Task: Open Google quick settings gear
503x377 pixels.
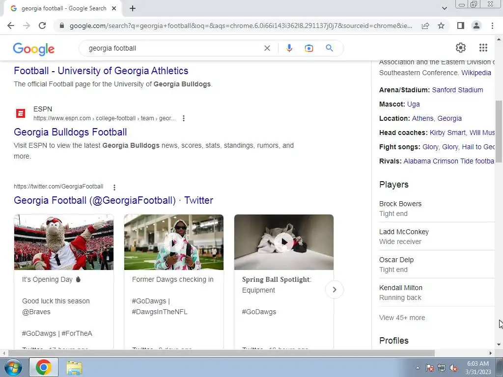Action: (461, 48)
